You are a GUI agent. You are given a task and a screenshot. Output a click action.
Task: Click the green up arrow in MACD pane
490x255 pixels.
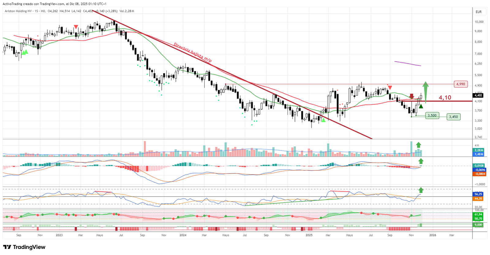coord(421,161)
